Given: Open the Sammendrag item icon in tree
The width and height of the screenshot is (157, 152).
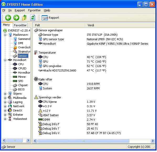Looking at the screenshot, I should [15, 39].
